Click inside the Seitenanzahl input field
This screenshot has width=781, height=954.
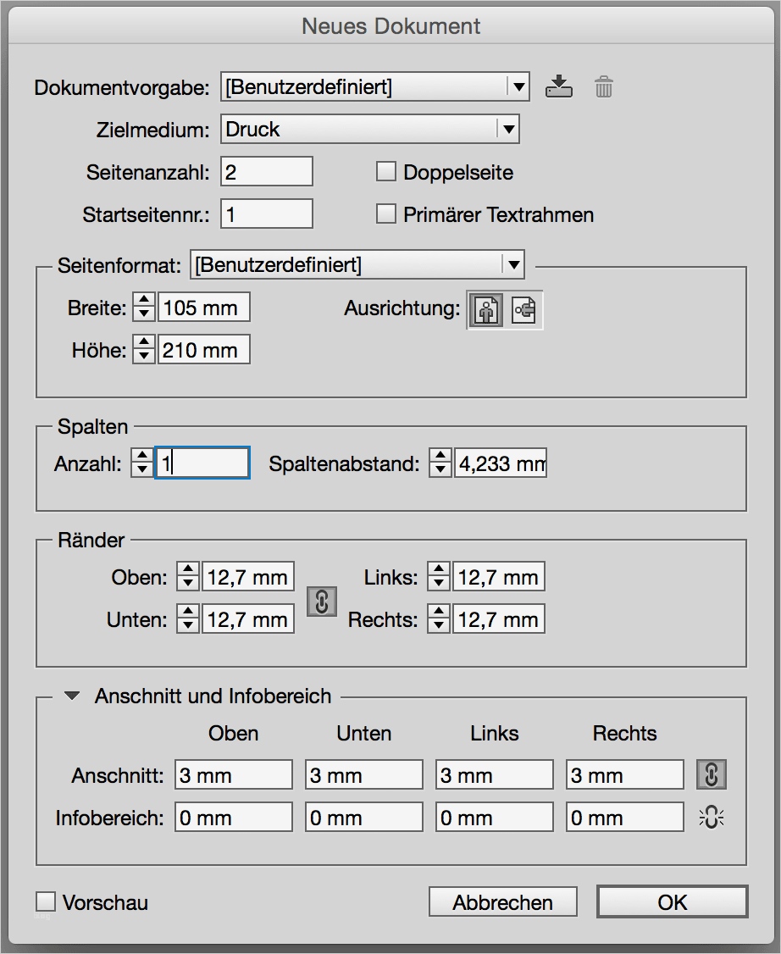[265, 171]
